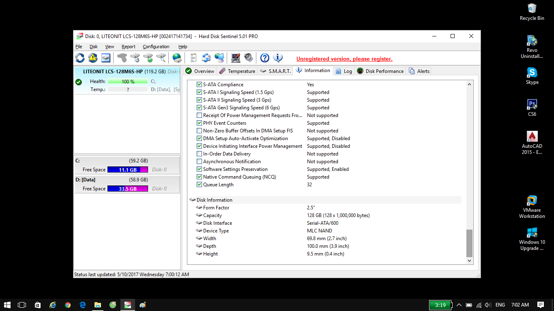
Task: Switch to the Alerts tab
Action: [419, 71]
